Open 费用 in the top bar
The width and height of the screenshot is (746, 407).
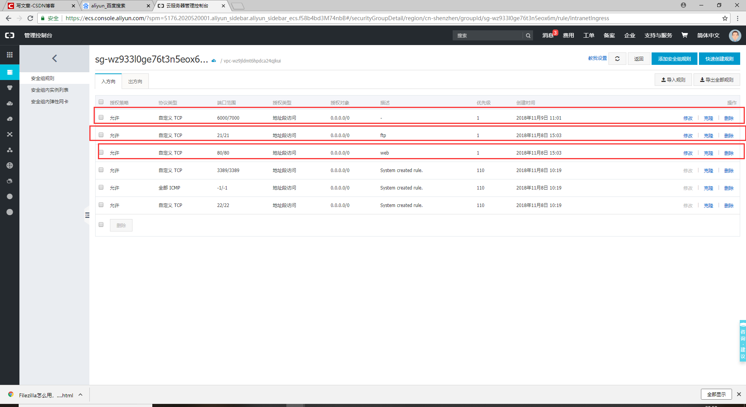coord(568,35)
